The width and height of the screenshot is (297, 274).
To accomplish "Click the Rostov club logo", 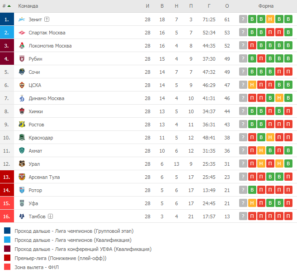I will [x=22, y=124].
